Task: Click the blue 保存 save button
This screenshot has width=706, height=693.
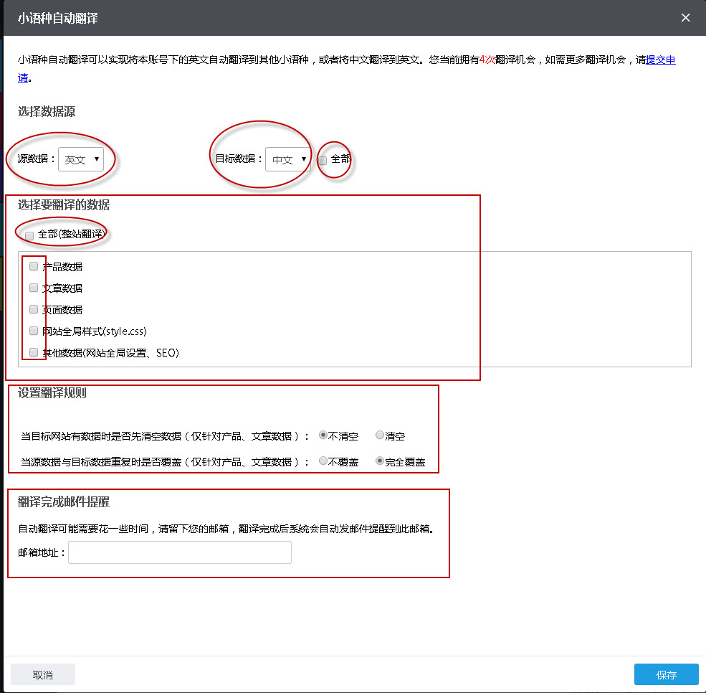Action: point(666,674)
